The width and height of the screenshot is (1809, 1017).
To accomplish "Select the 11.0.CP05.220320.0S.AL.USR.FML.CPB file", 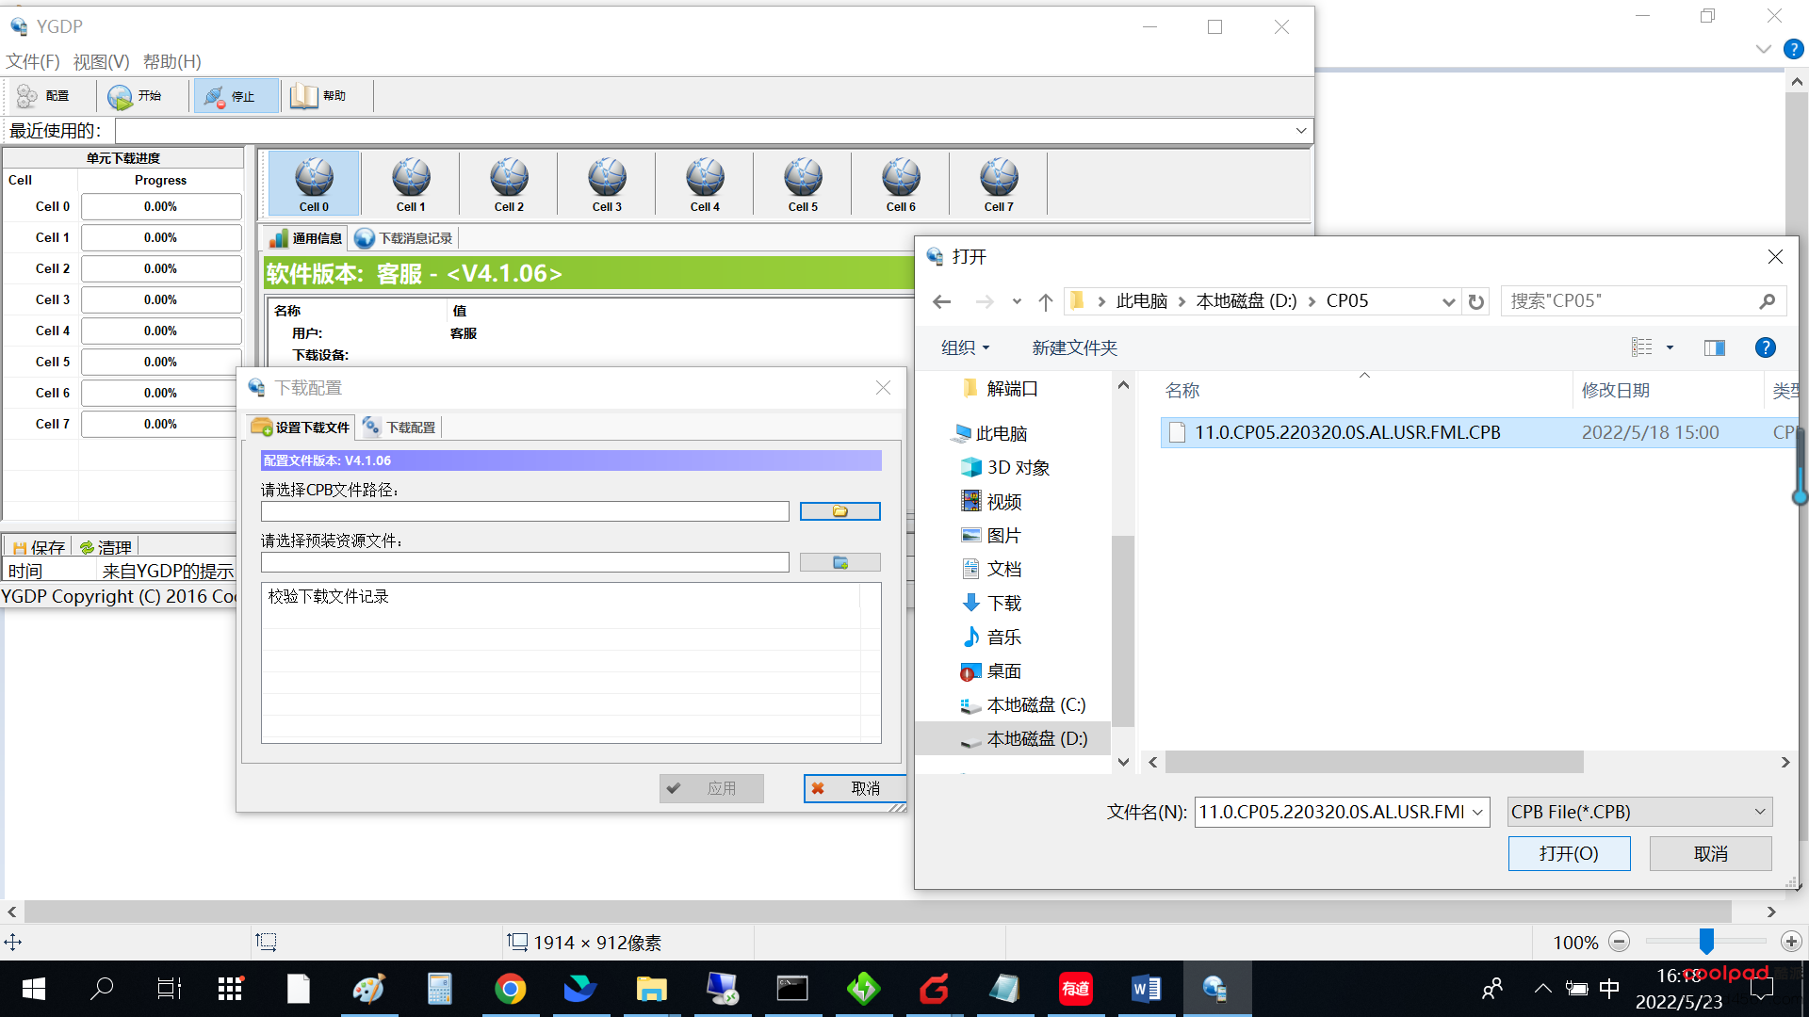I will coord(1346,432).
